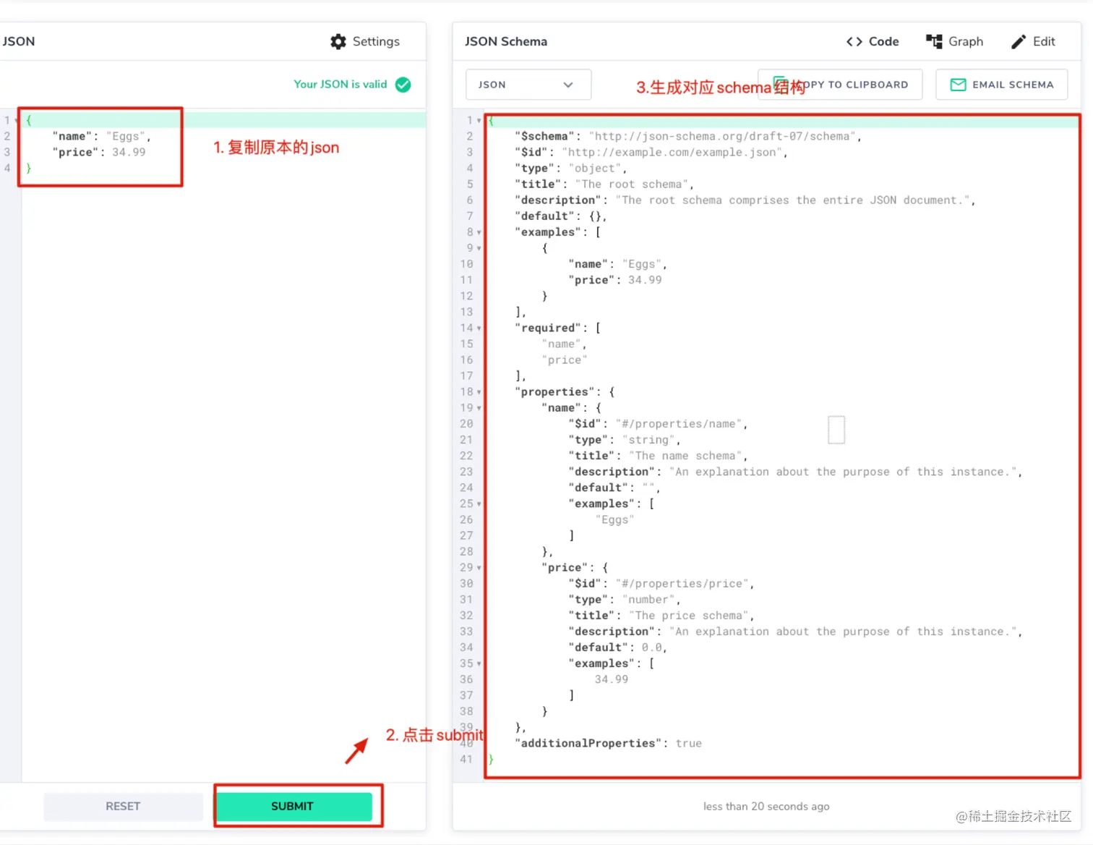Image resolution: width=1093 pixels, height=845 pixels.
Task: Click inside the left JSON editor empty area
Action: point(223,477)
